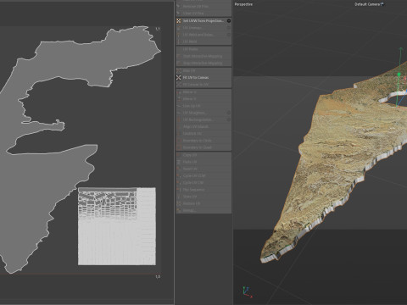Select Remove UV Pins command

pos(203,6)
